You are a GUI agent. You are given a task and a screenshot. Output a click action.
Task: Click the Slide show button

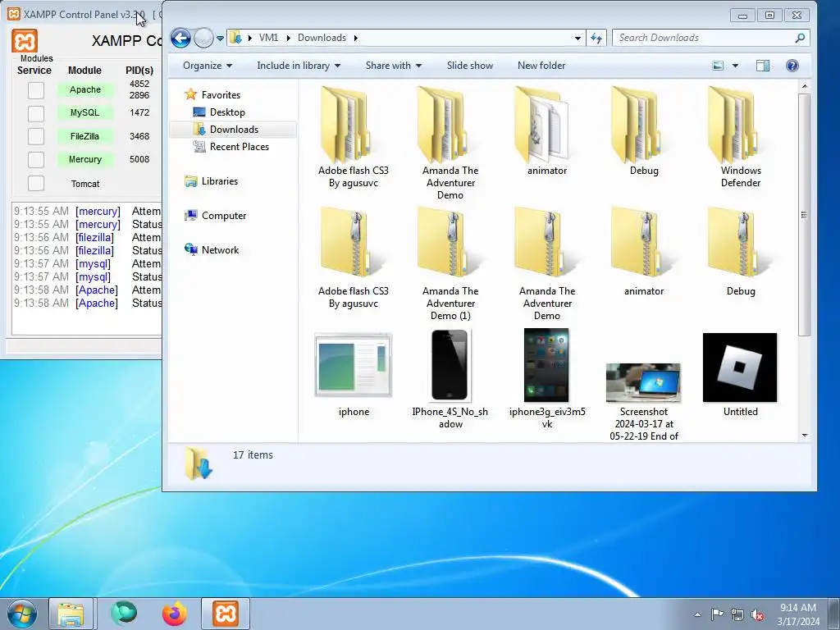(470, 66)
